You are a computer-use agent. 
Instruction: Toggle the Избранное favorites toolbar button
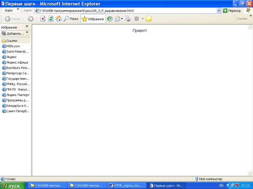(x=93, y=19)
